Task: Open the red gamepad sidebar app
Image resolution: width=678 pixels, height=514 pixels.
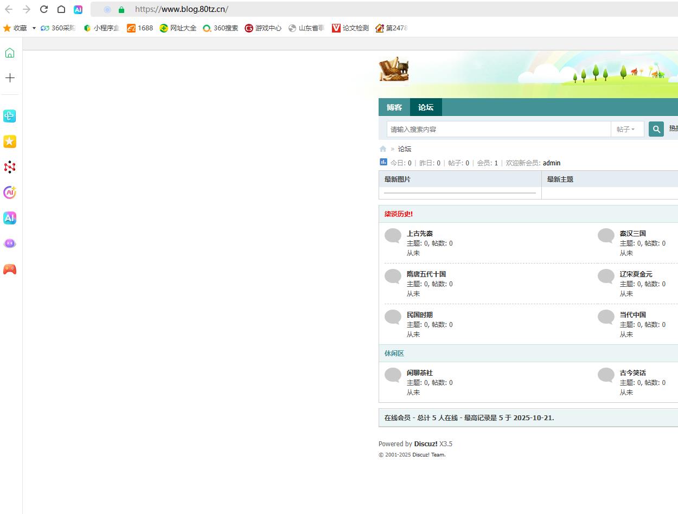Action: click(10, 269)
